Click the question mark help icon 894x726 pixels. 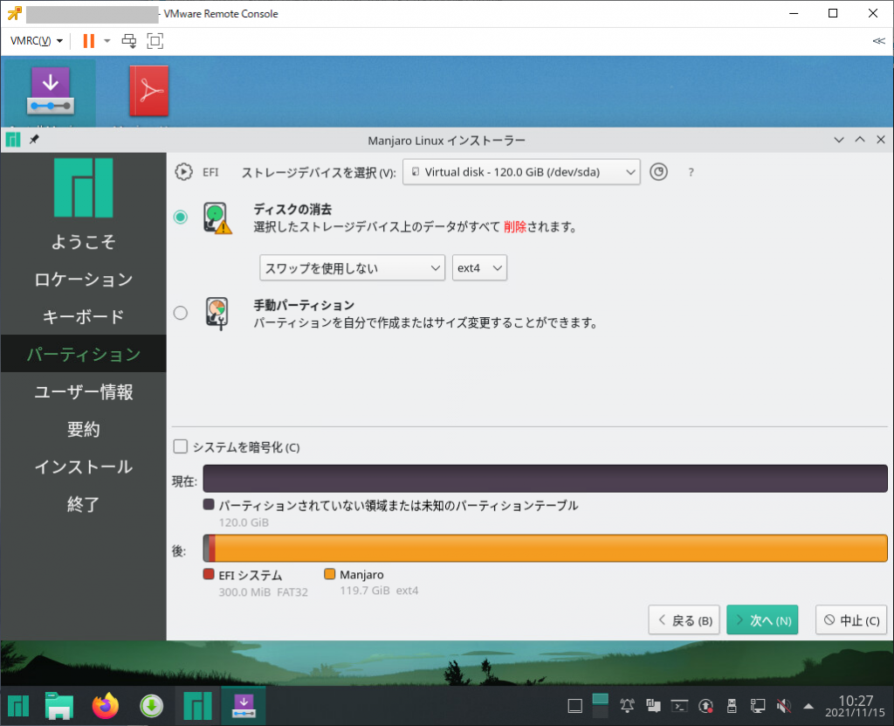click(x=691, y=172)
